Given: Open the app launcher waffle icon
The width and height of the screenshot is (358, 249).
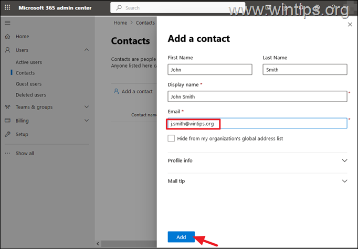Looking at the screenshot, I should (7, 7).
